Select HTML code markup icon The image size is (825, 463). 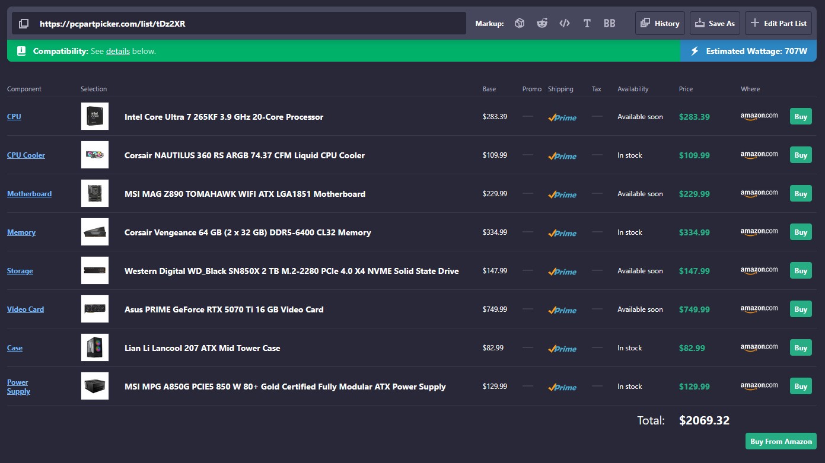[x=565, y=24]
